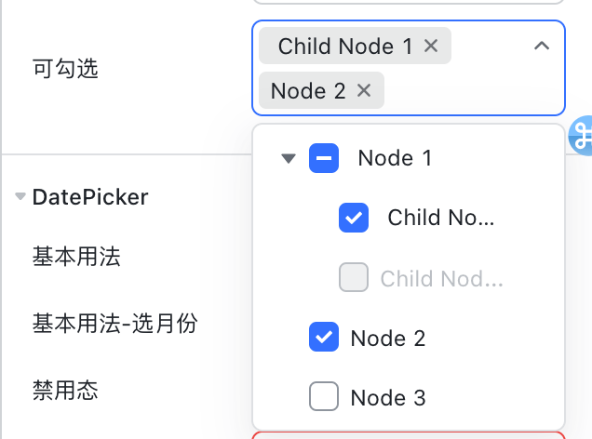Screen dimensions: 592x439
Task: Click the disabled greyed-out child checkbox
Action: click(354, 277)
